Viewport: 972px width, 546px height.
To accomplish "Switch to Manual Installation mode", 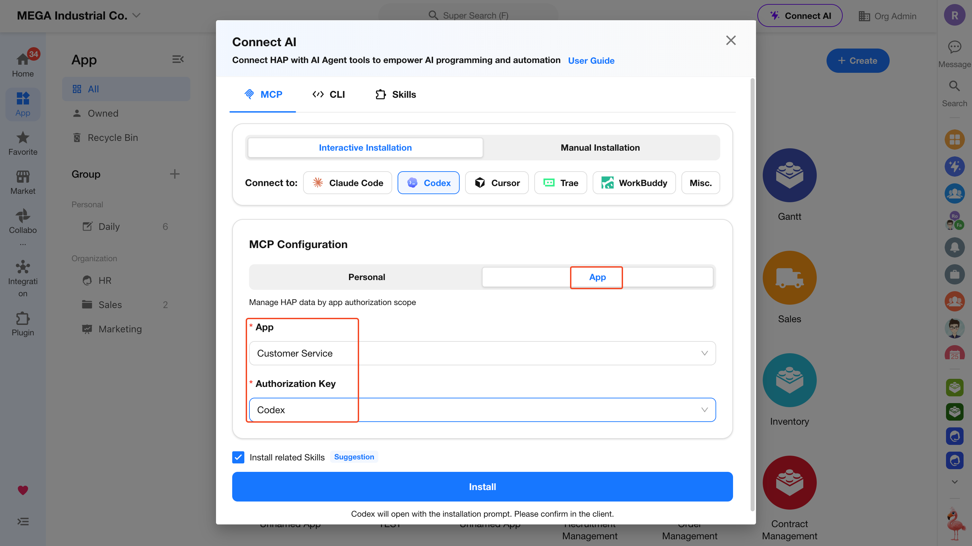I will [x=600, y=147].
